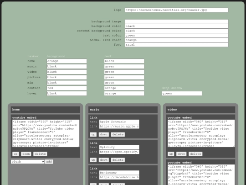This screenshot has width=246, height=185.
Task: Edit the decadehouse link URL field
Action: point(119,177)
